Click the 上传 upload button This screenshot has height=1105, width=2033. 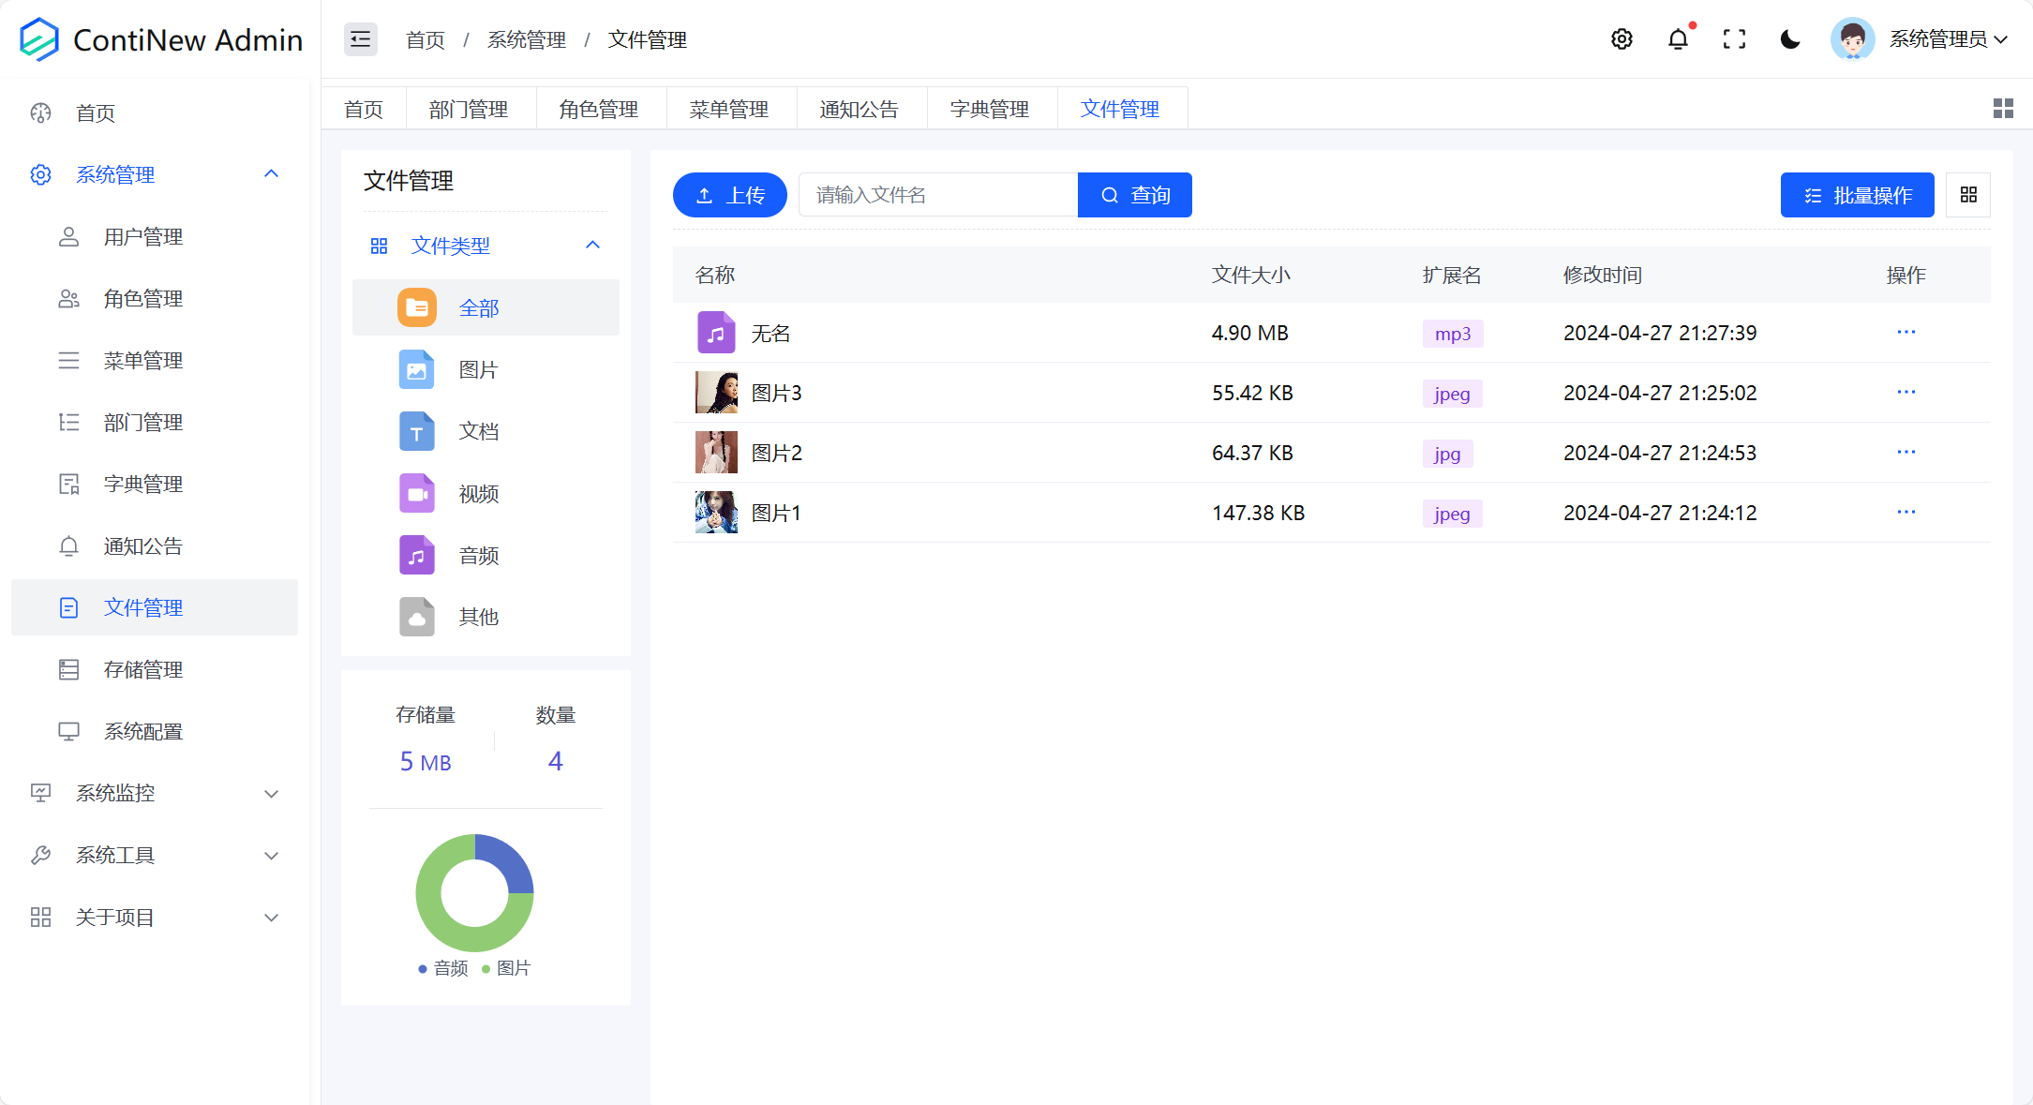[729, 194]
